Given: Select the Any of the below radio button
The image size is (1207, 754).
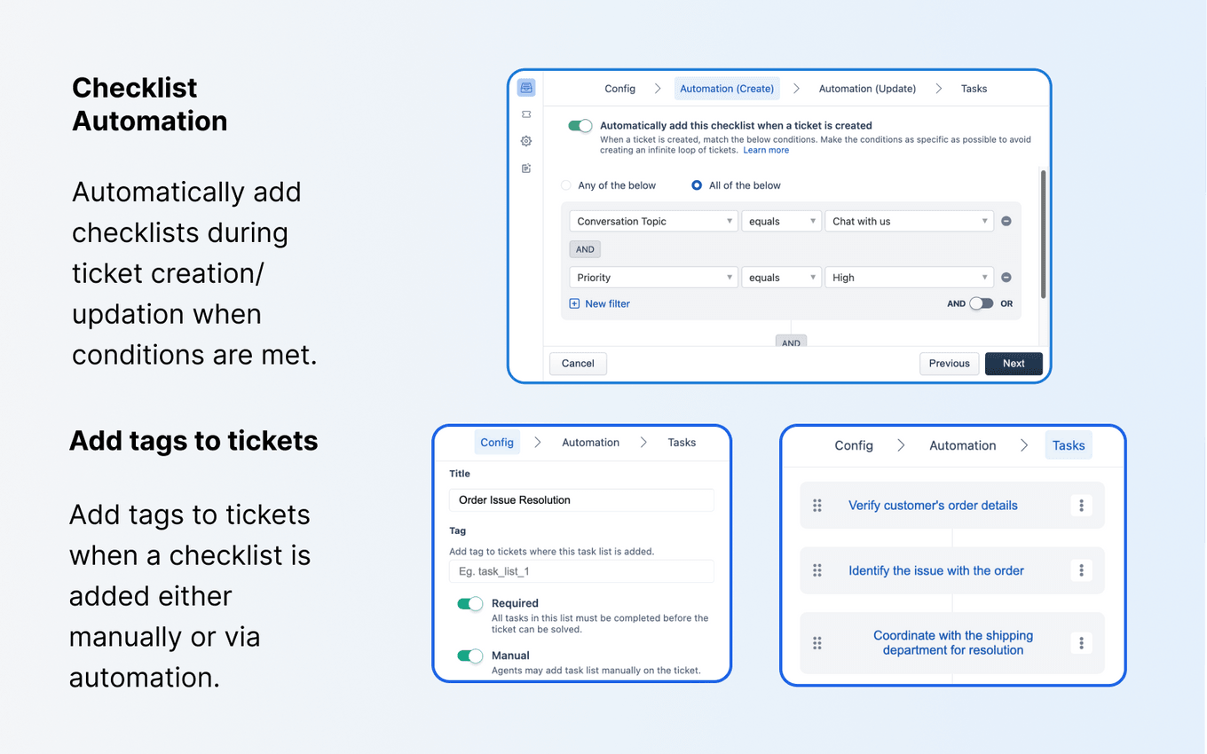Looking at the screenshot, I should (566, 185).
